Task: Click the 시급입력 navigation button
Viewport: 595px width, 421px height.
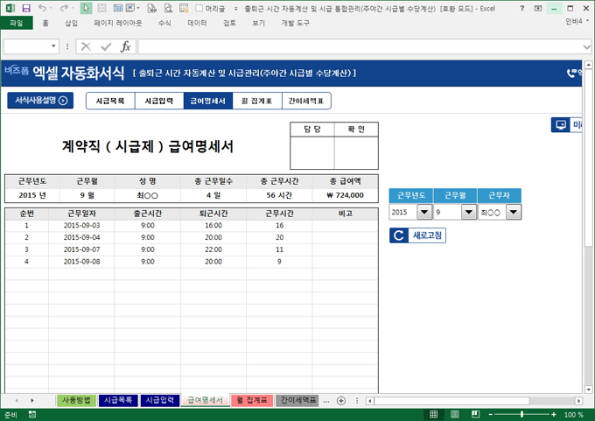Action: pyautogui.click(x=158, y=101)
